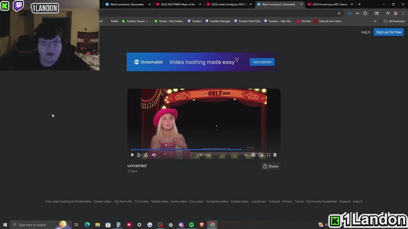Image resolution: width=408 pixels, height=229 pixels.
Task: Open Brave browser from the taskbar
Action: pyautogui.click(x=202, y=225)
